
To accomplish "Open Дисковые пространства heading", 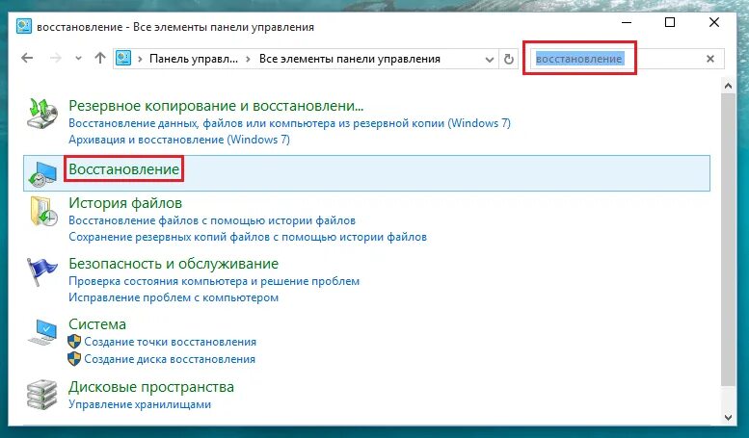I will coord(151,386).
